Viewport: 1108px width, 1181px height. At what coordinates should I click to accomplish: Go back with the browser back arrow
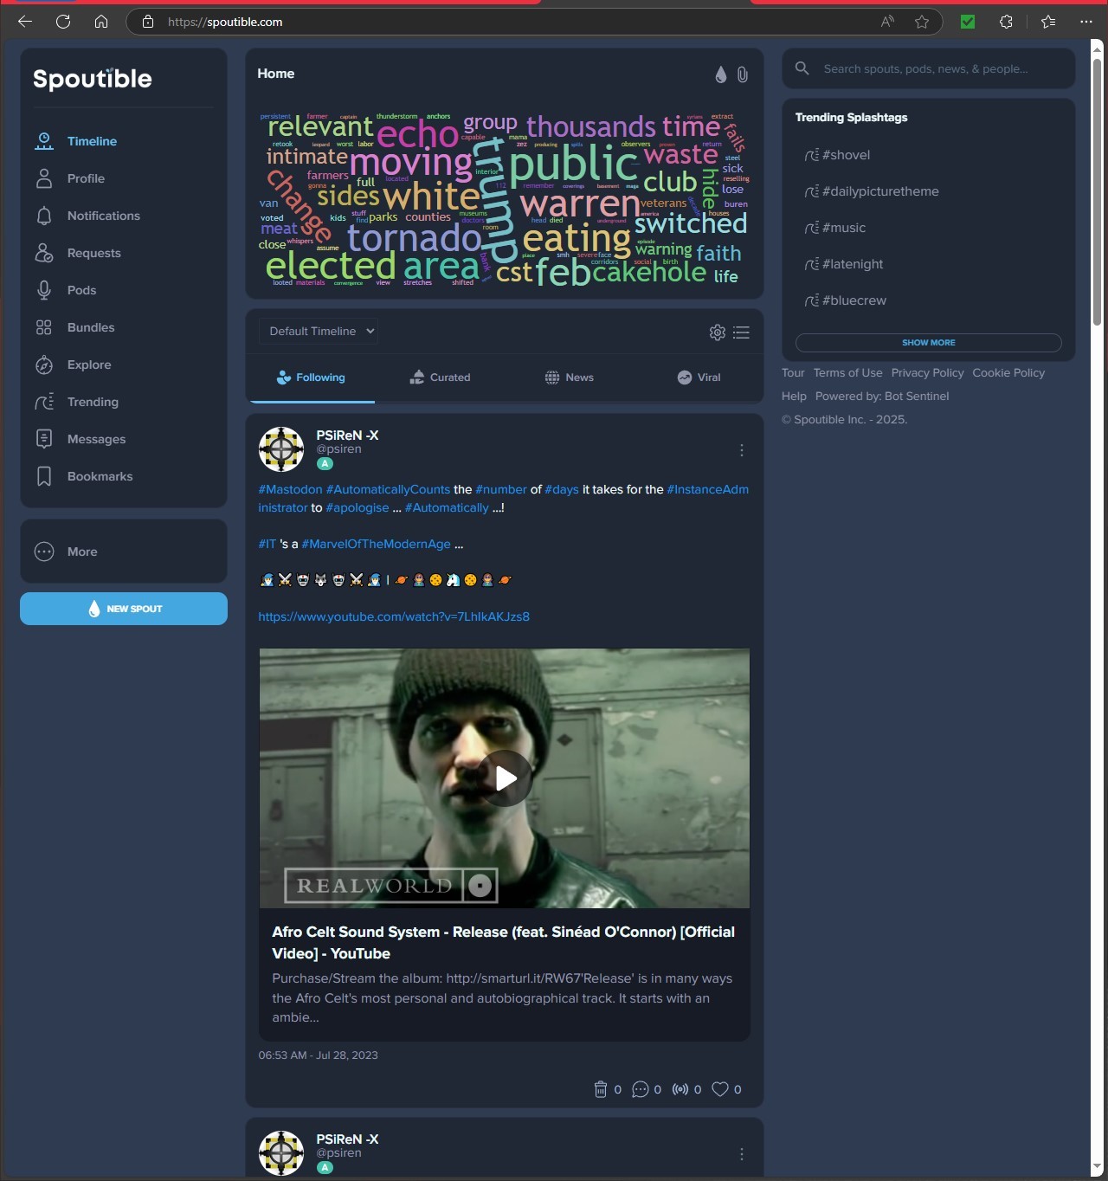[x=25, y=22]
